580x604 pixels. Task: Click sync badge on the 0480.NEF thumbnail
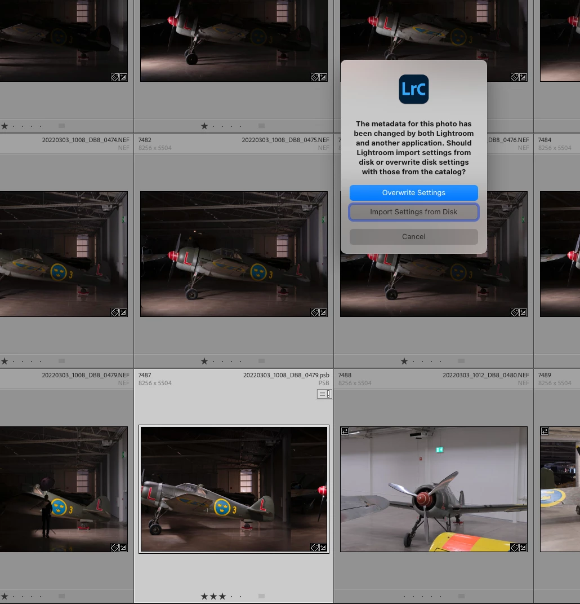345,431
